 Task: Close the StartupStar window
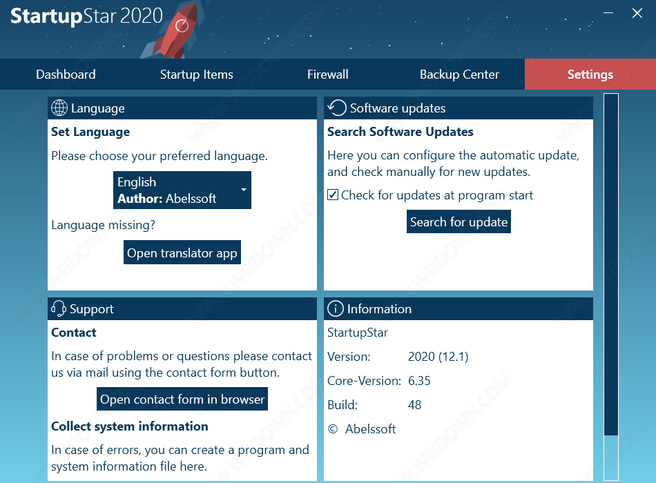click(637, 13)
